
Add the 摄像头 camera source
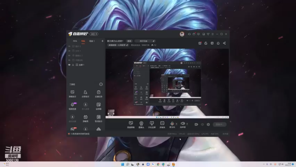141,125
